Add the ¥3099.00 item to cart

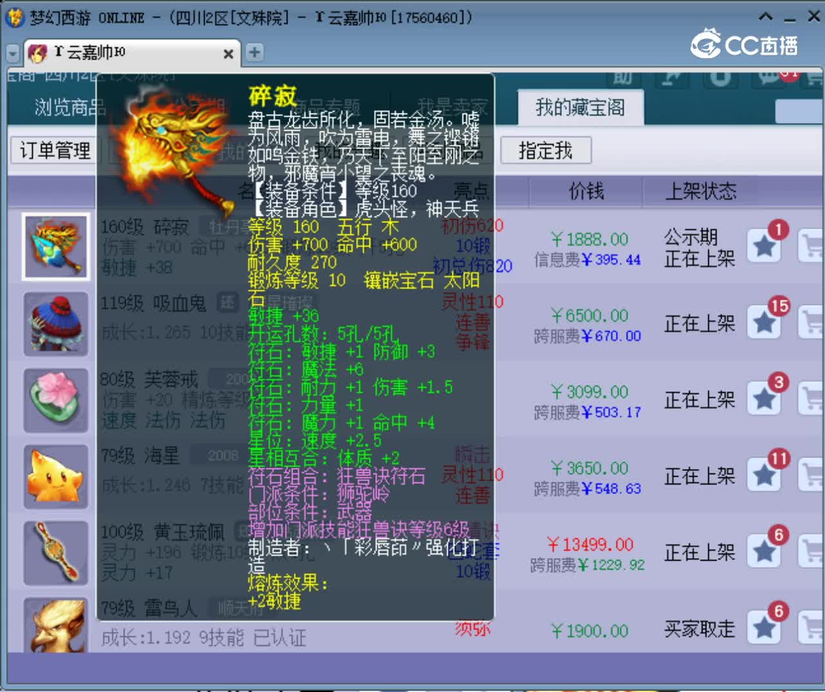(x=811, y=399)
